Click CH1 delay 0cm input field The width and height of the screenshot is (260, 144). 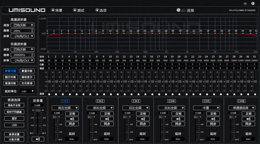tap(72, 139)
